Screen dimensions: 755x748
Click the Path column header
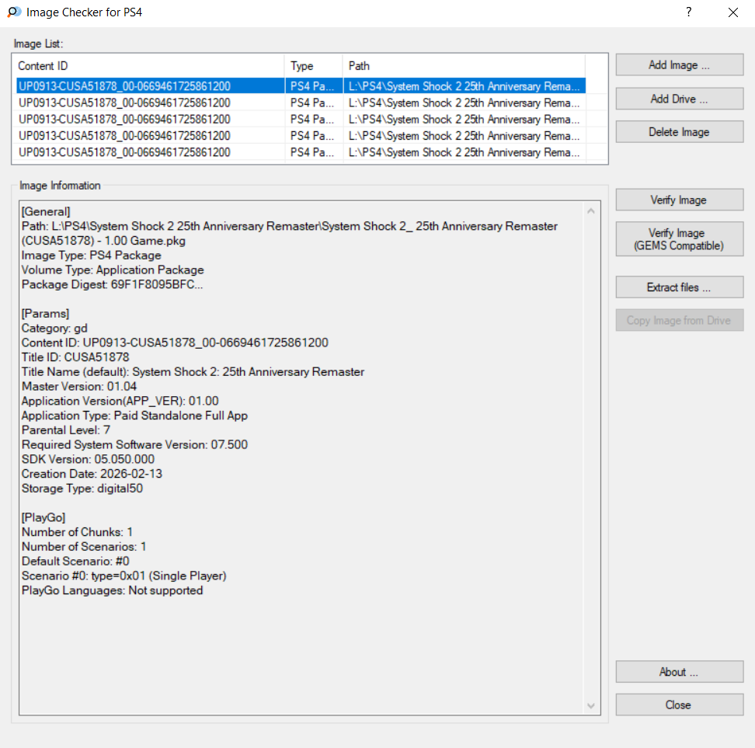463,66
